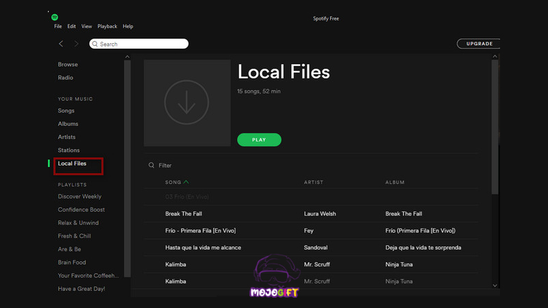Click album Deja que la vida te sorprenda
Viewport: 548px width, 308px height.
[x=423, y=248]
